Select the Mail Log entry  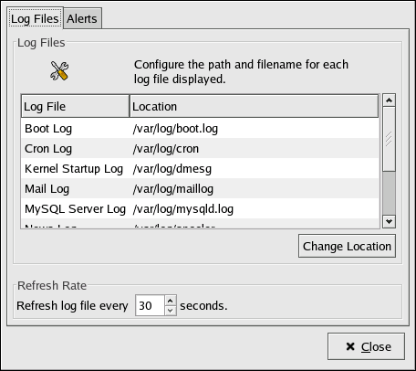pos(200,188)
